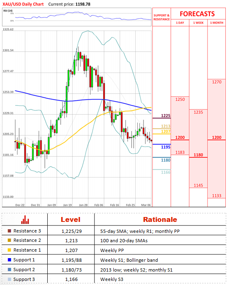Click the Support 1 blue swatch
Image resolution: width=227 pixels, height=285 pixels.
pyautogui.click(x=9, y=260)
